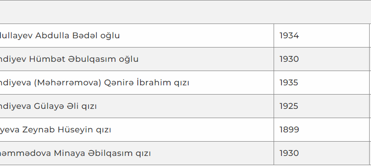Select the Gülayə Əli qızı name cell

[x=137, y=106]
